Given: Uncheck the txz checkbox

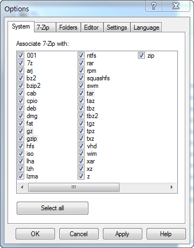Looking at the screenshot, I should coord(81,139).
